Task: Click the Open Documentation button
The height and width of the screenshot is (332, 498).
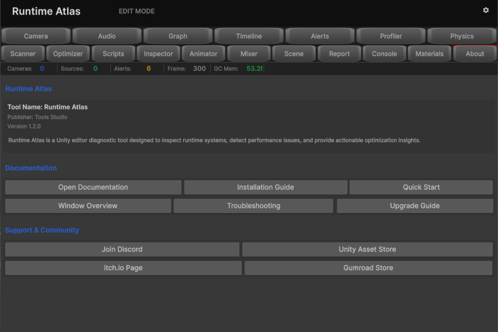Action: [93, 187]
